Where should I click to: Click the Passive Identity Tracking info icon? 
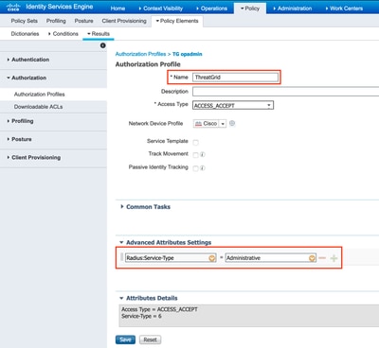point(203,168)
